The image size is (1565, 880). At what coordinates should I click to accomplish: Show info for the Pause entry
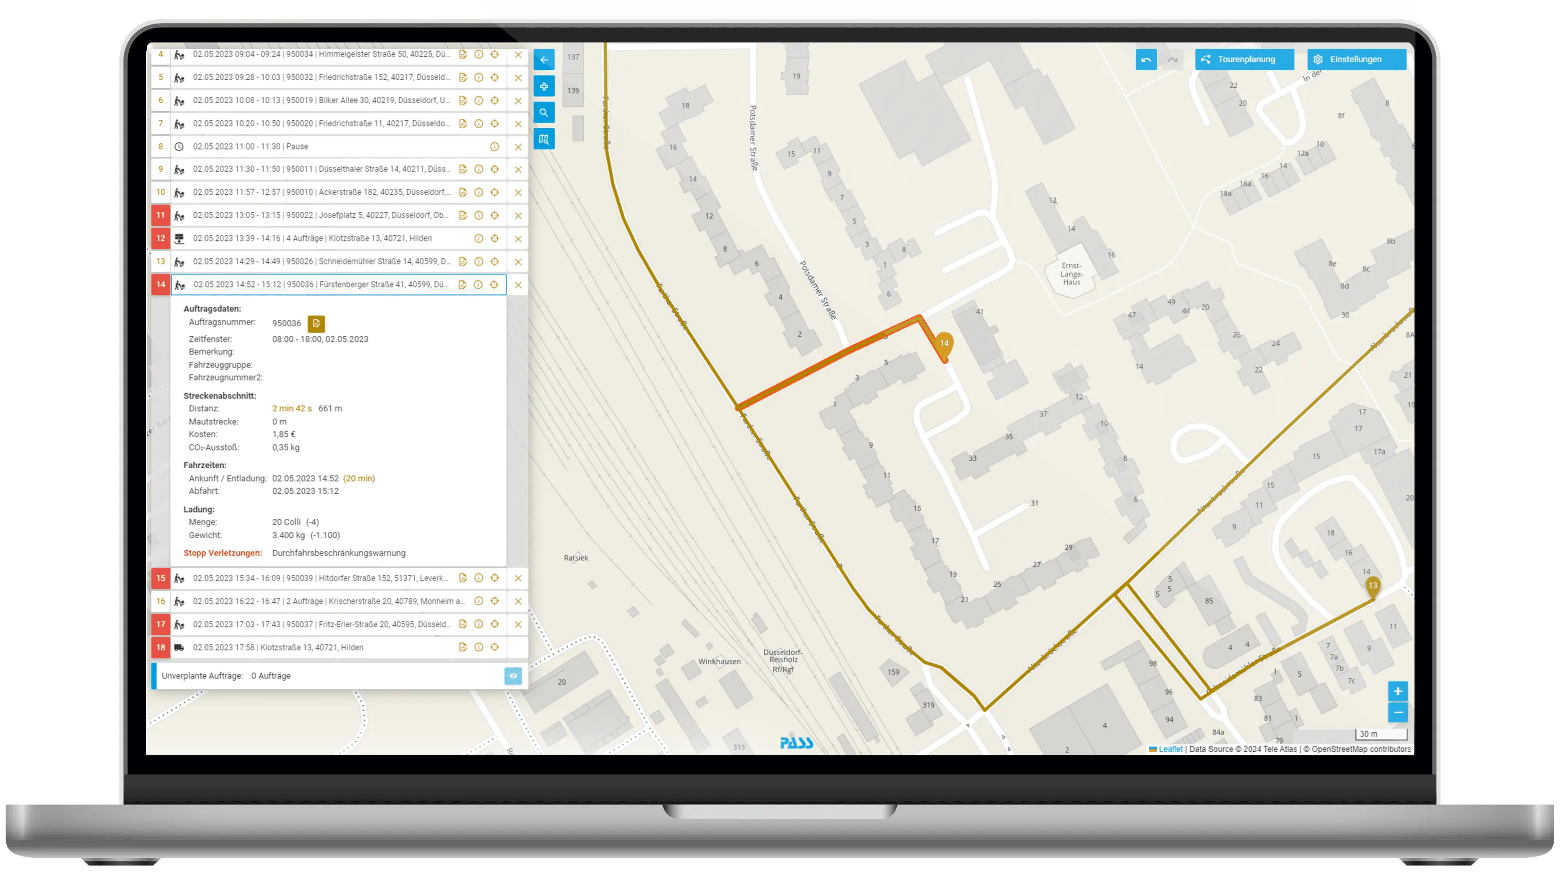(494, 147)
